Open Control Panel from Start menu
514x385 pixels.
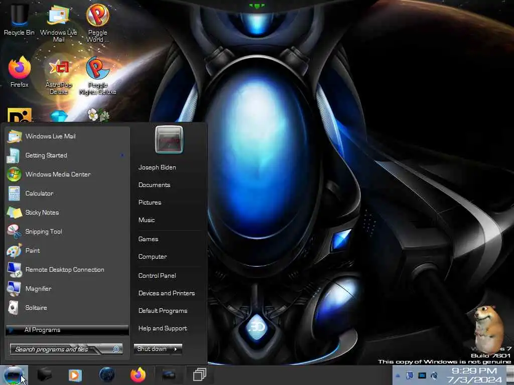[x=157, y=276]
